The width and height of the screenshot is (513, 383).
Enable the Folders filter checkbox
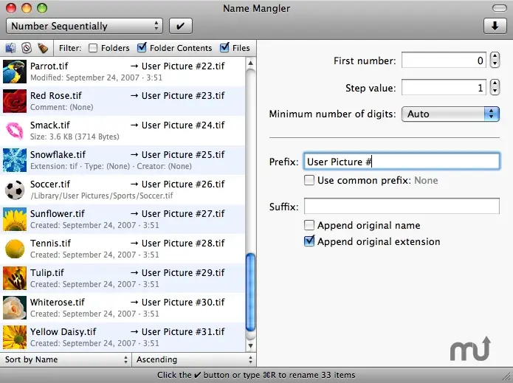[x=93, y=48]
